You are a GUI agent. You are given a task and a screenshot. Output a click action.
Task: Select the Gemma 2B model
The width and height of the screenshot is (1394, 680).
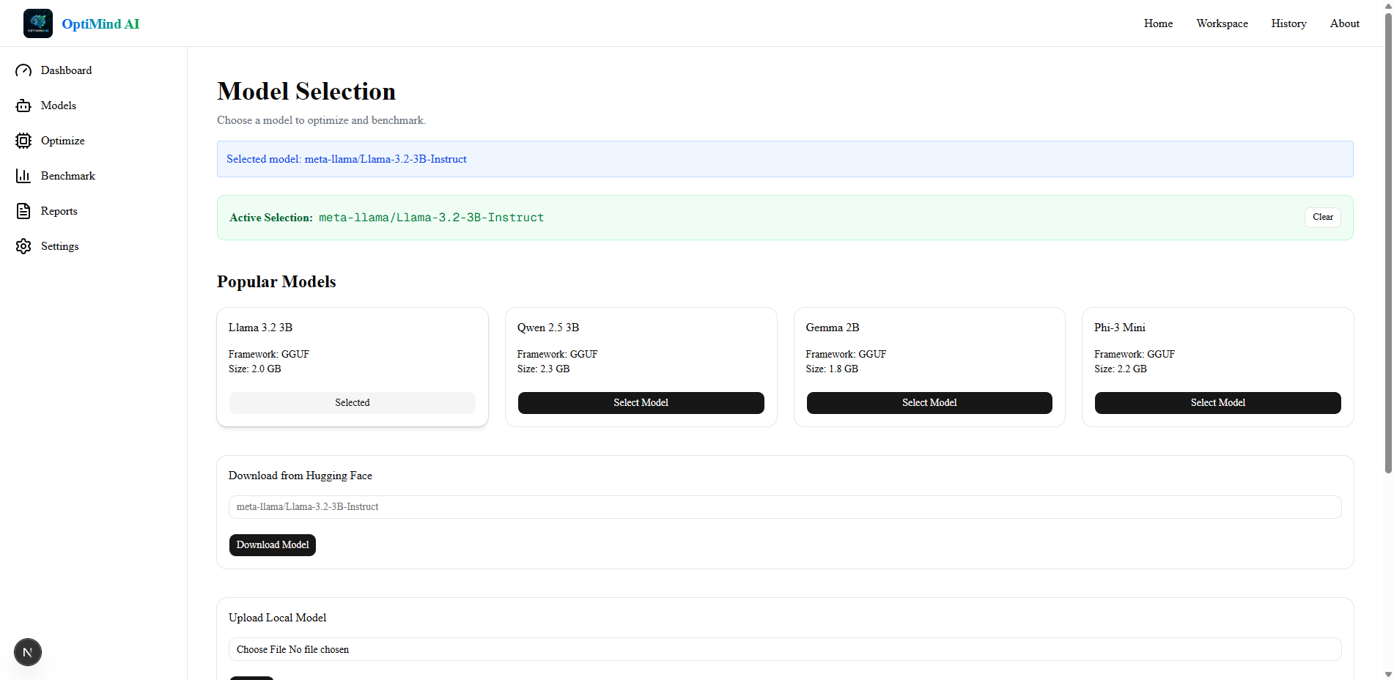click(x=929, y=403)
